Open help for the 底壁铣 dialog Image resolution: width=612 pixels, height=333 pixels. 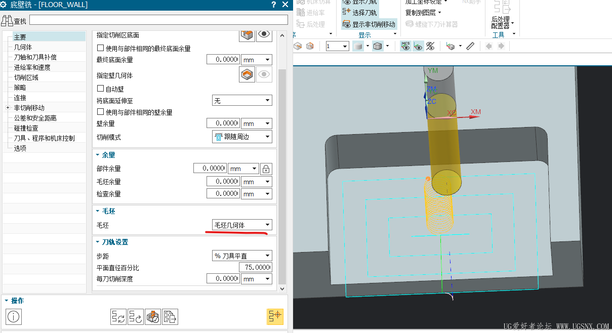(274, 5)
